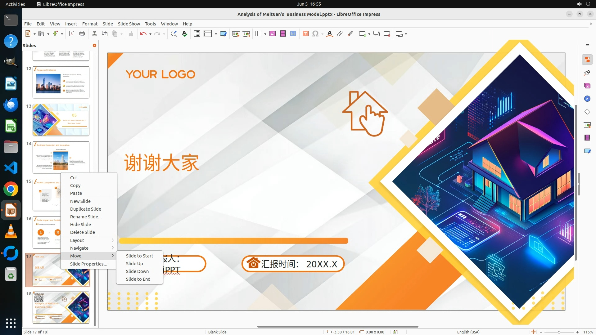Open the Insert Table dropdown arrow
This screenshot has width=596, height=335.
265,34
